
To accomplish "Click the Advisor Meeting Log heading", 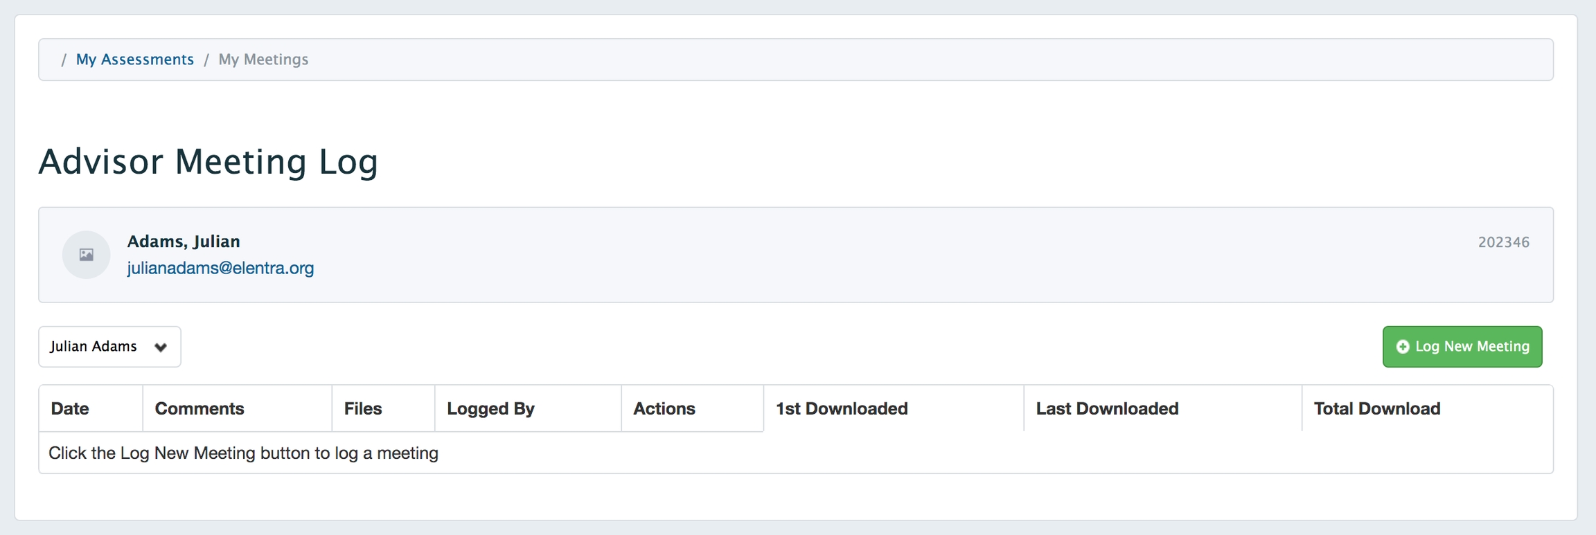I will 208,162.
